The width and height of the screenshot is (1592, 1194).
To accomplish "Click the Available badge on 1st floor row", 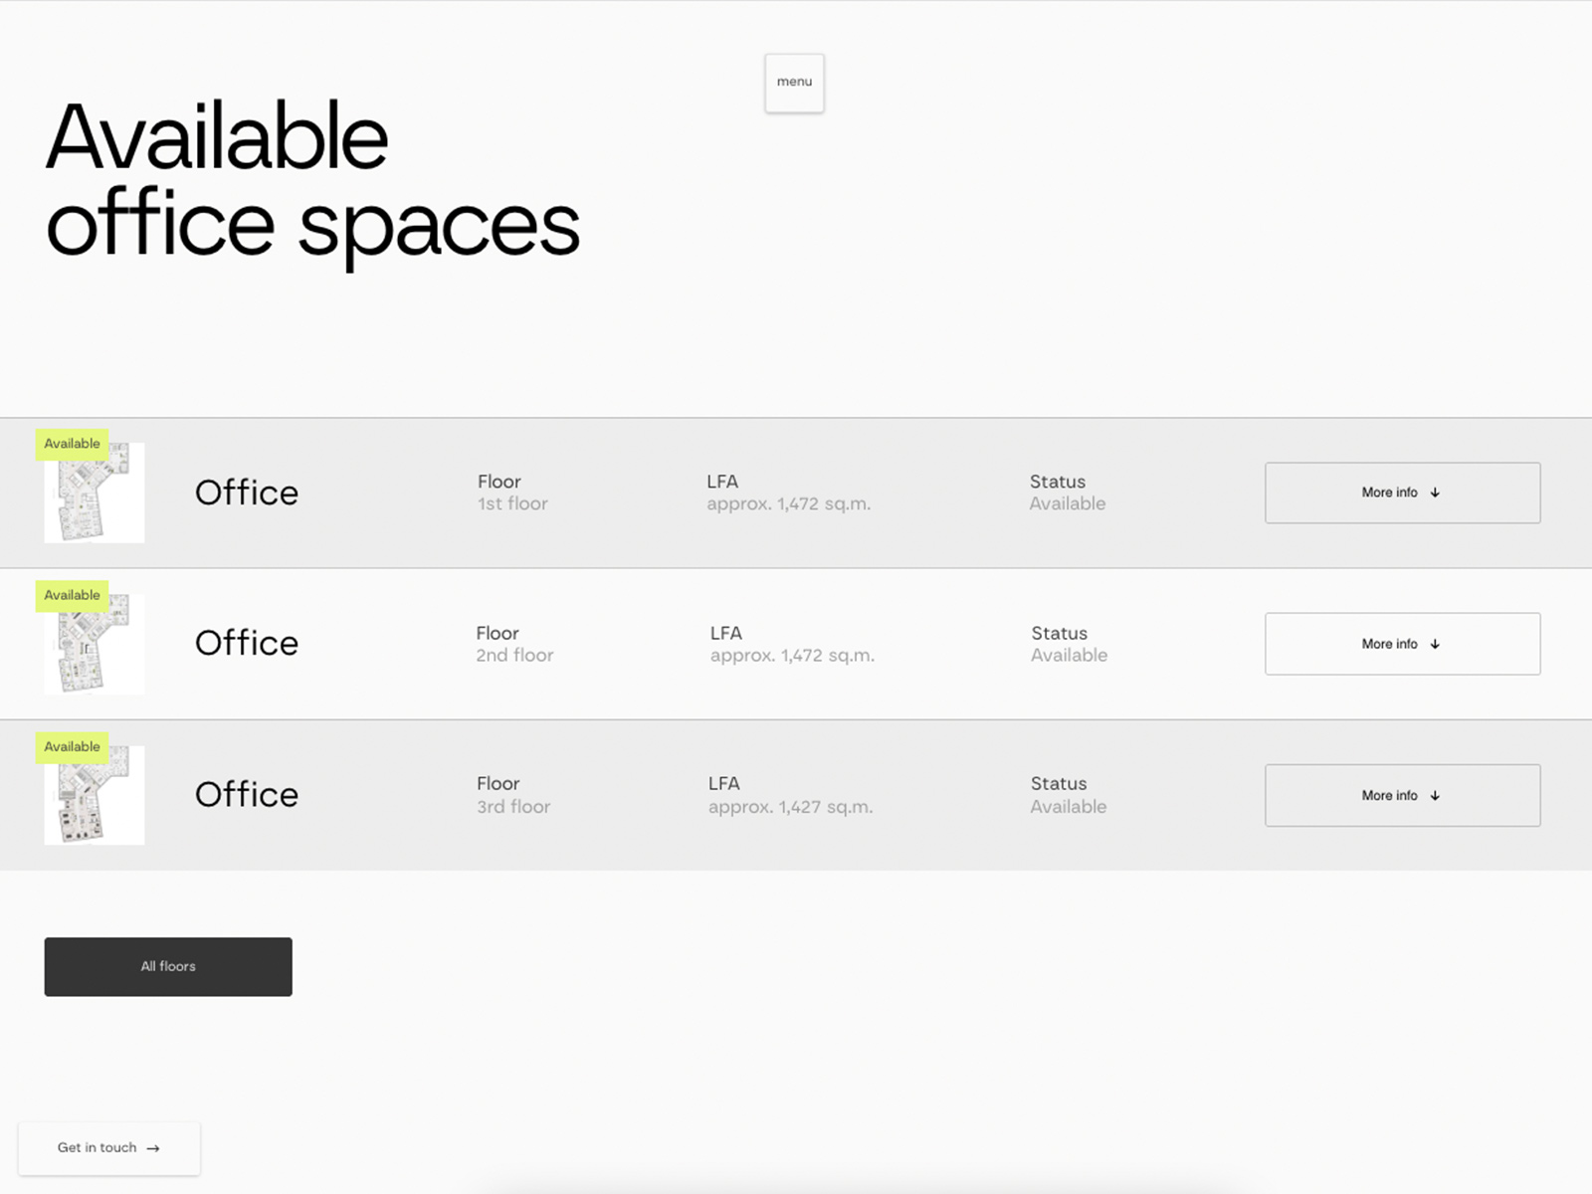I will tap(72, 444).
